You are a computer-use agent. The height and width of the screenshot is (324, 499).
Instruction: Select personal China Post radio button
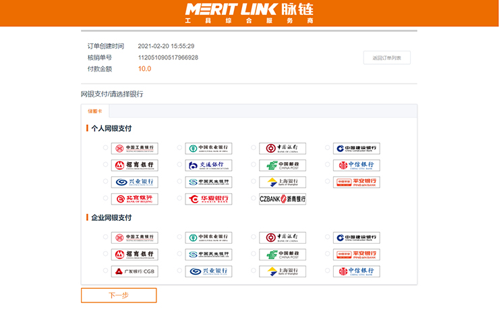pyautogui.click(x=254, y=165)
